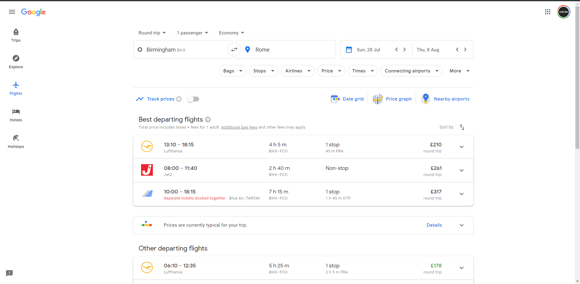Open the Date grid view
The width and height of the screenshot is (580, 284).
tap(347, 99)
